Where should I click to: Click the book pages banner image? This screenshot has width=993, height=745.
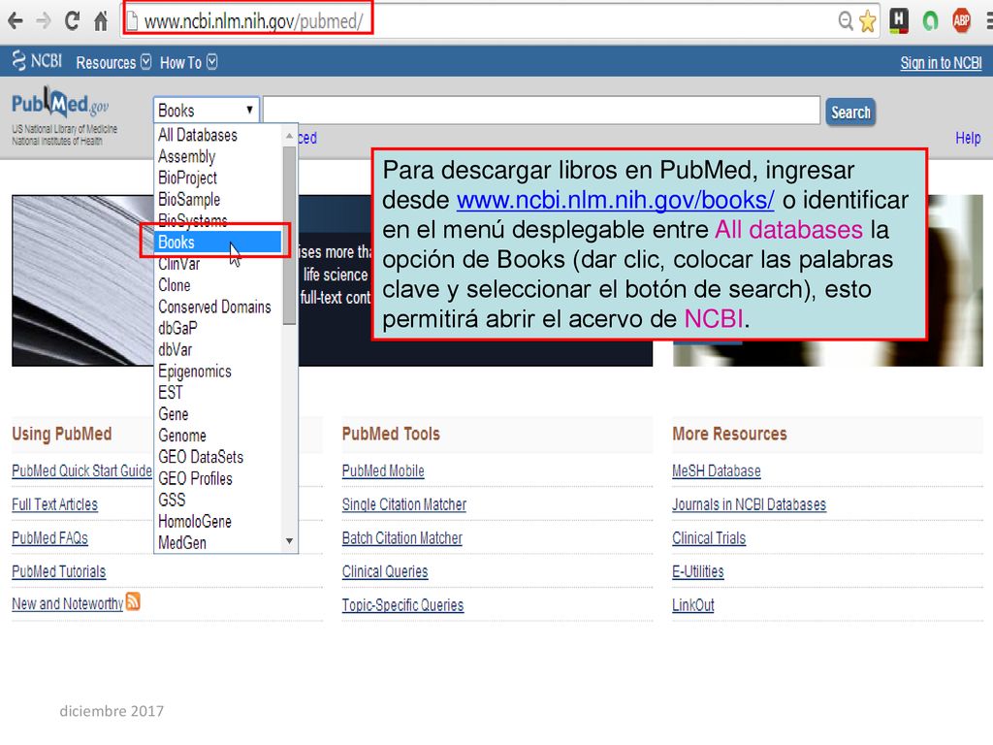click(82, 280)
